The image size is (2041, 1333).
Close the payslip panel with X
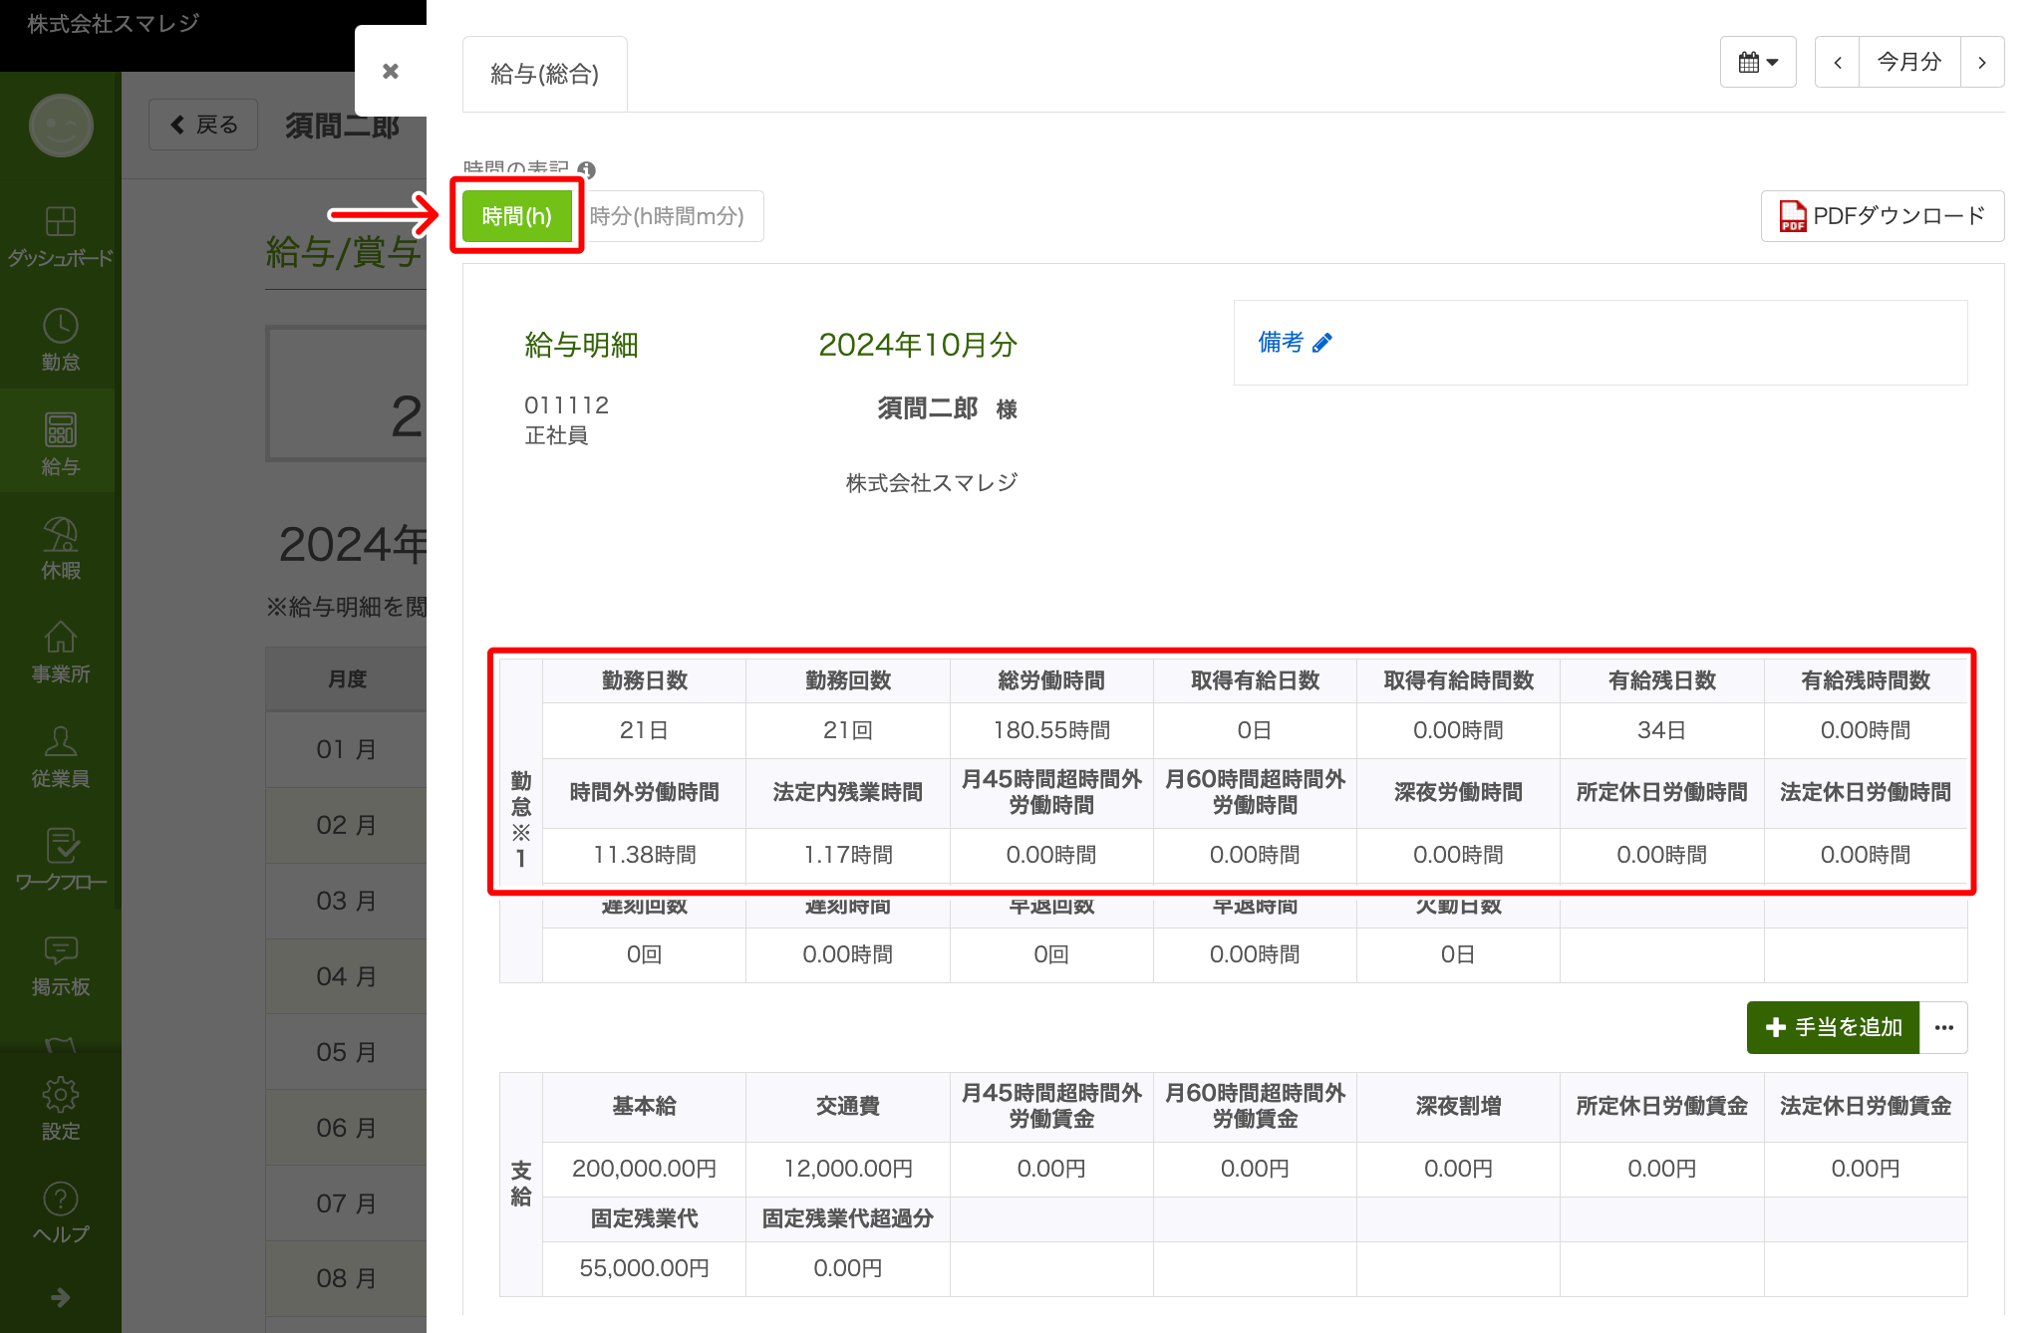391,71
